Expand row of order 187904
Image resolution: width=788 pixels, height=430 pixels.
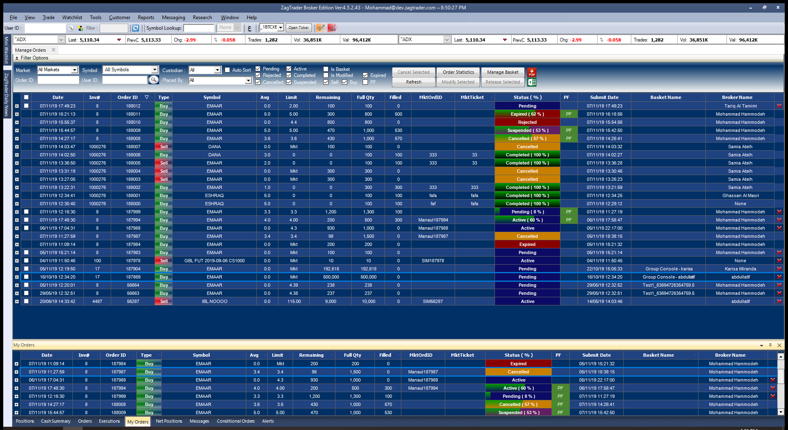click(17, 269)
